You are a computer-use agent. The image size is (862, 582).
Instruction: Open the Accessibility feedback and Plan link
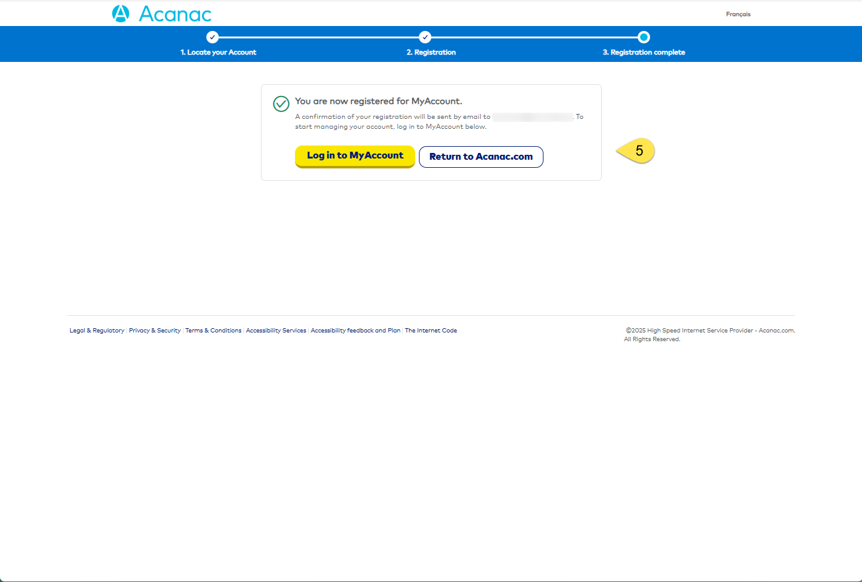pos(355,330)
